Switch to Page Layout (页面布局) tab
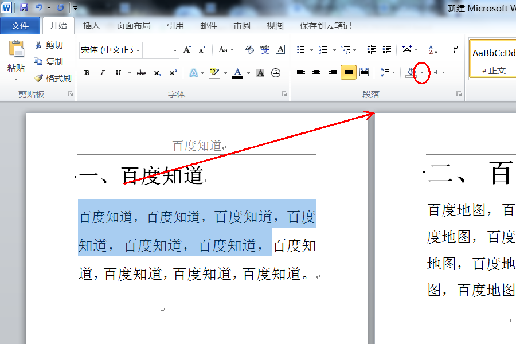Screen dimensions: 516x344 click(133, 26)
